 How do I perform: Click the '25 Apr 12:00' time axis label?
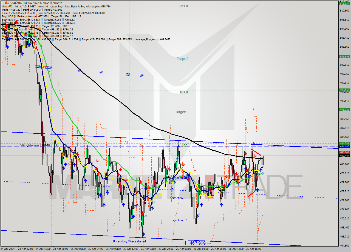tap(131, 249)
